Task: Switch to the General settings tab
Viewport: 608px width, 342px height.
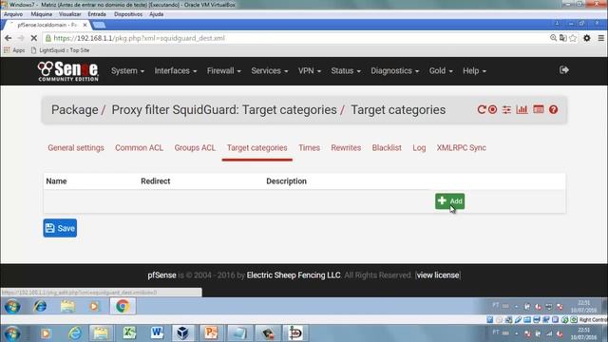Action: (76, 148)
